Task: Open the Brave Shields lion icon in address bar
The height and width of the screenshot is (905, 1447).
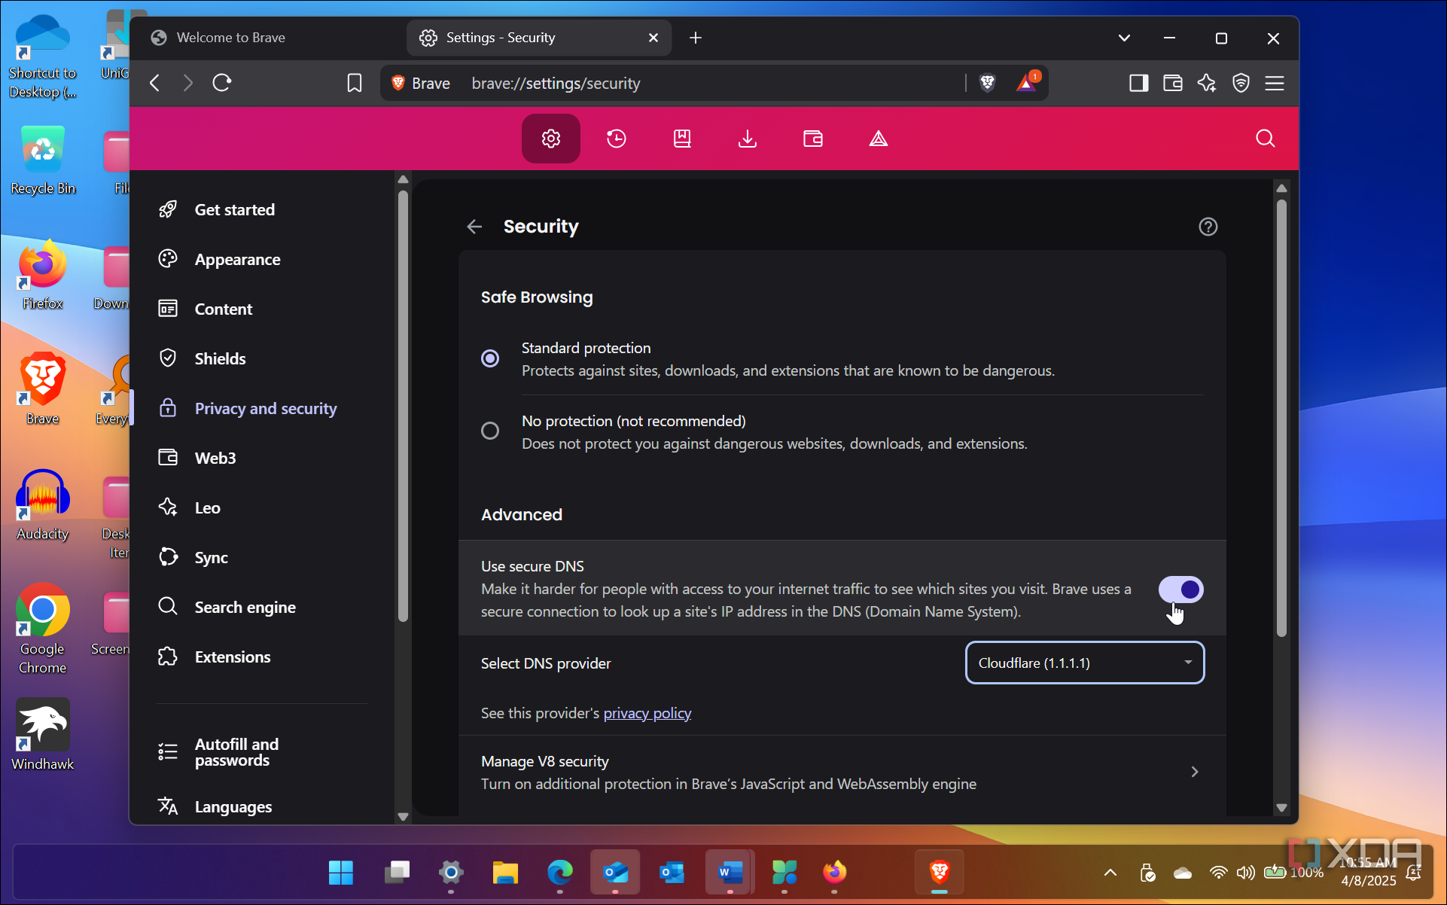Action: [987, 83]
